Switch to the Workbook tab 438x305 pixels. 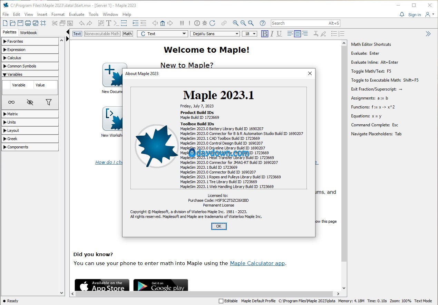[28, 33]
